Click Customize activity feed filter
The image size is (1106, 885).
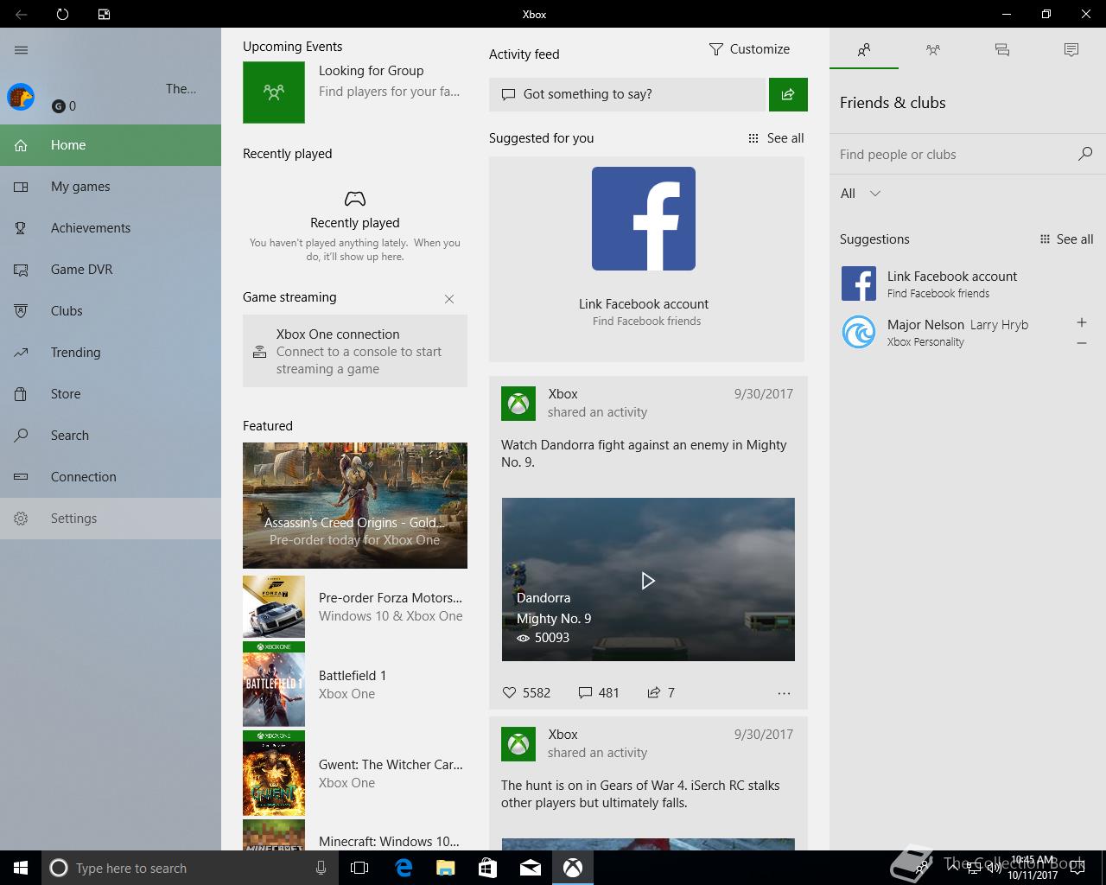[749, 49]
